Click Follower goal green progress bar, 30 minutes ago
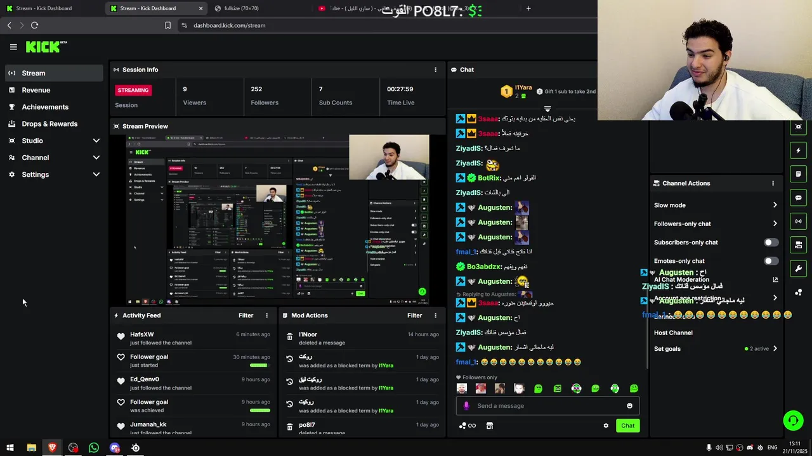Screen dimensions: 812x456 click(x=259, y=365)
